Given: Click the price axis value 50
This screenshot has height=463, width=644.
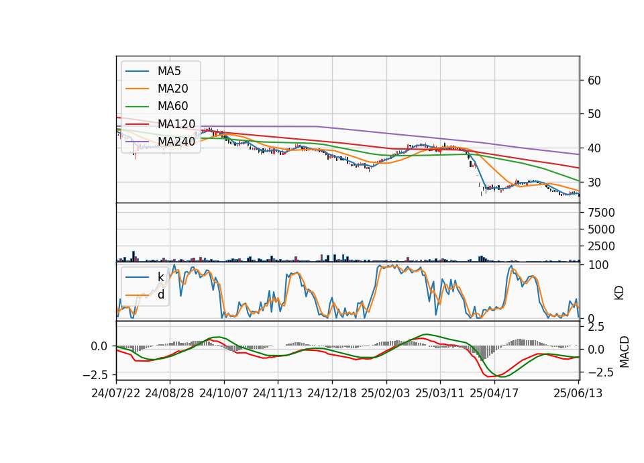Looking at the screenshot, I should point(594,114).
